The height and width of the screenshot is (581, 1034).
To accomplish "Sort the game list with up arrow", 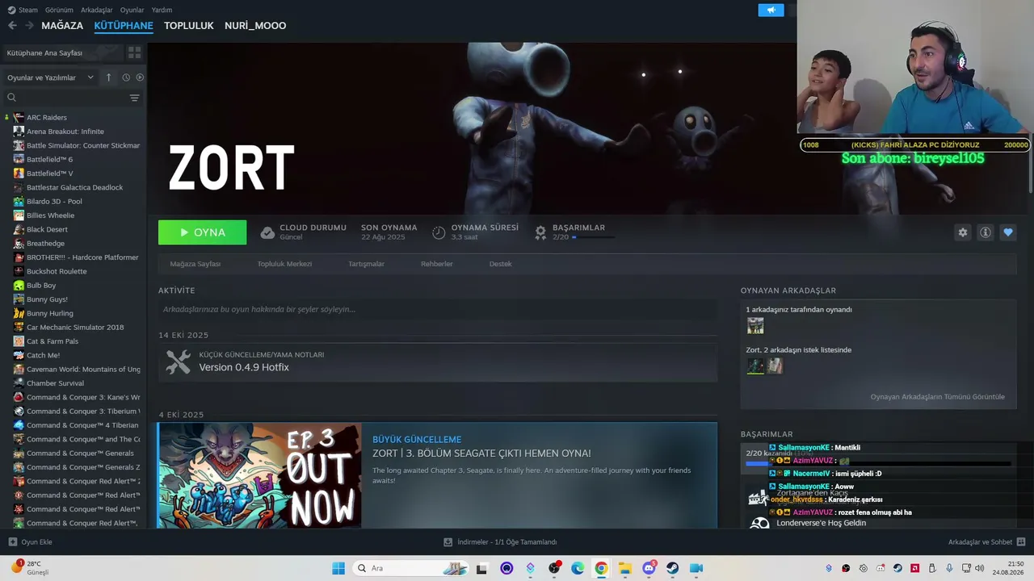I will pyautogui.click(x=108, y=77).
